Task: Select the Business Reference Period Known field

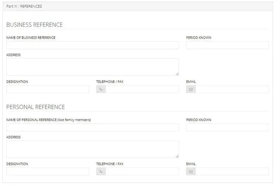Action: click(x=227, y=45)
